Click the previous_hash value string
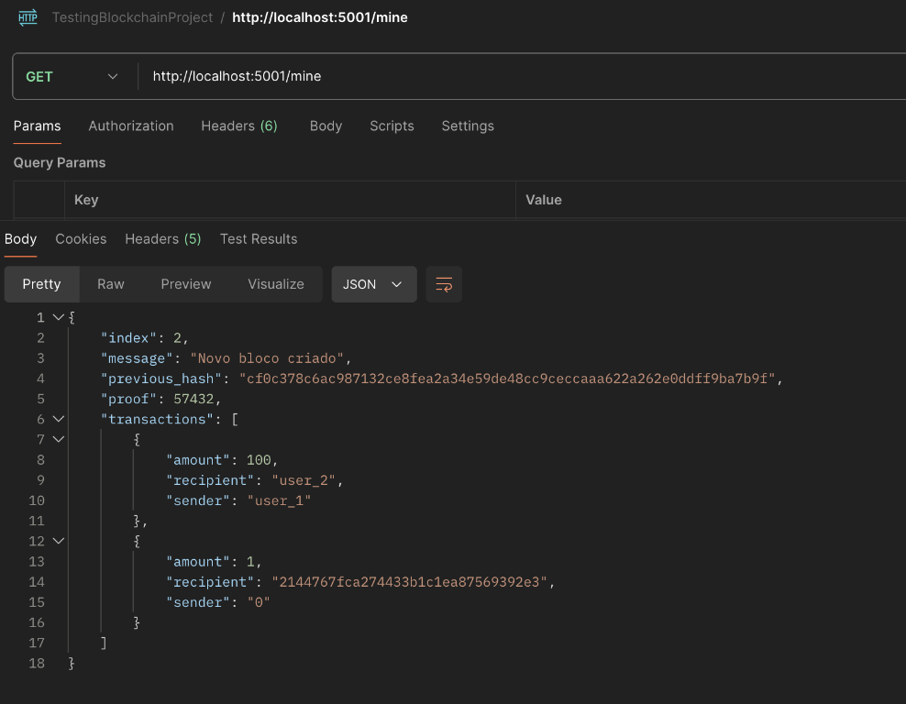906x704 pixels. coord(507,379)
